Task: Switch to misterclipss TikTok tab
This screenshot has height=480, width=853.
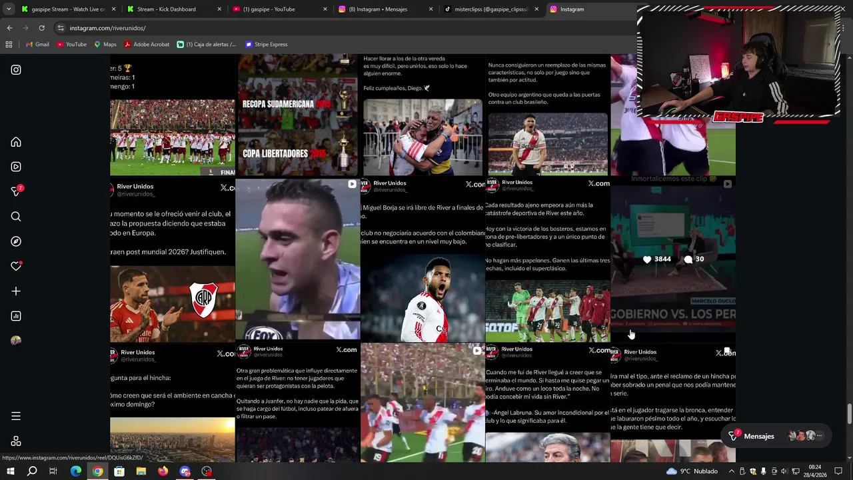Action: (490, 9)
